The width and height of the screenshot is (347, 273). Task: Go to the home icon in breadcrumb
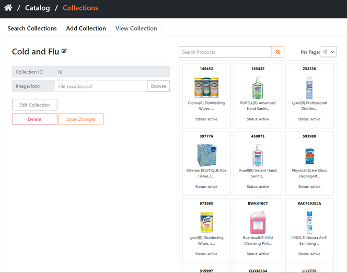click(x=8, y=8)
